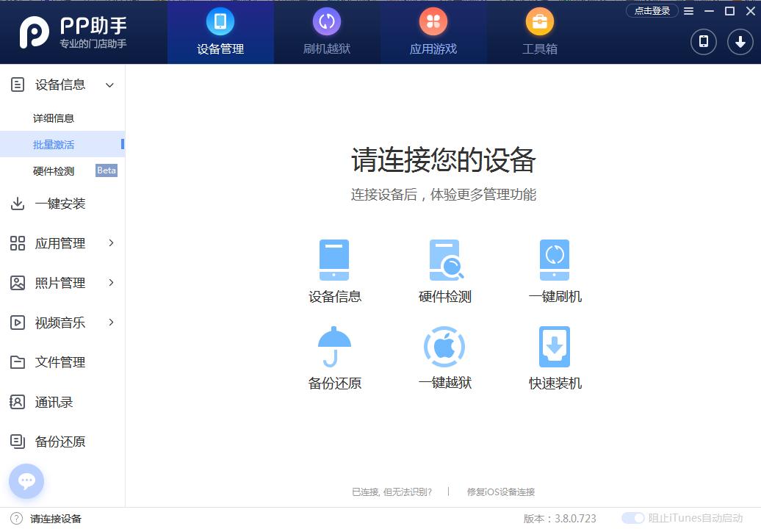
Task: Collapse the 设备信息 sidebar section
Action: pos(109,85)
